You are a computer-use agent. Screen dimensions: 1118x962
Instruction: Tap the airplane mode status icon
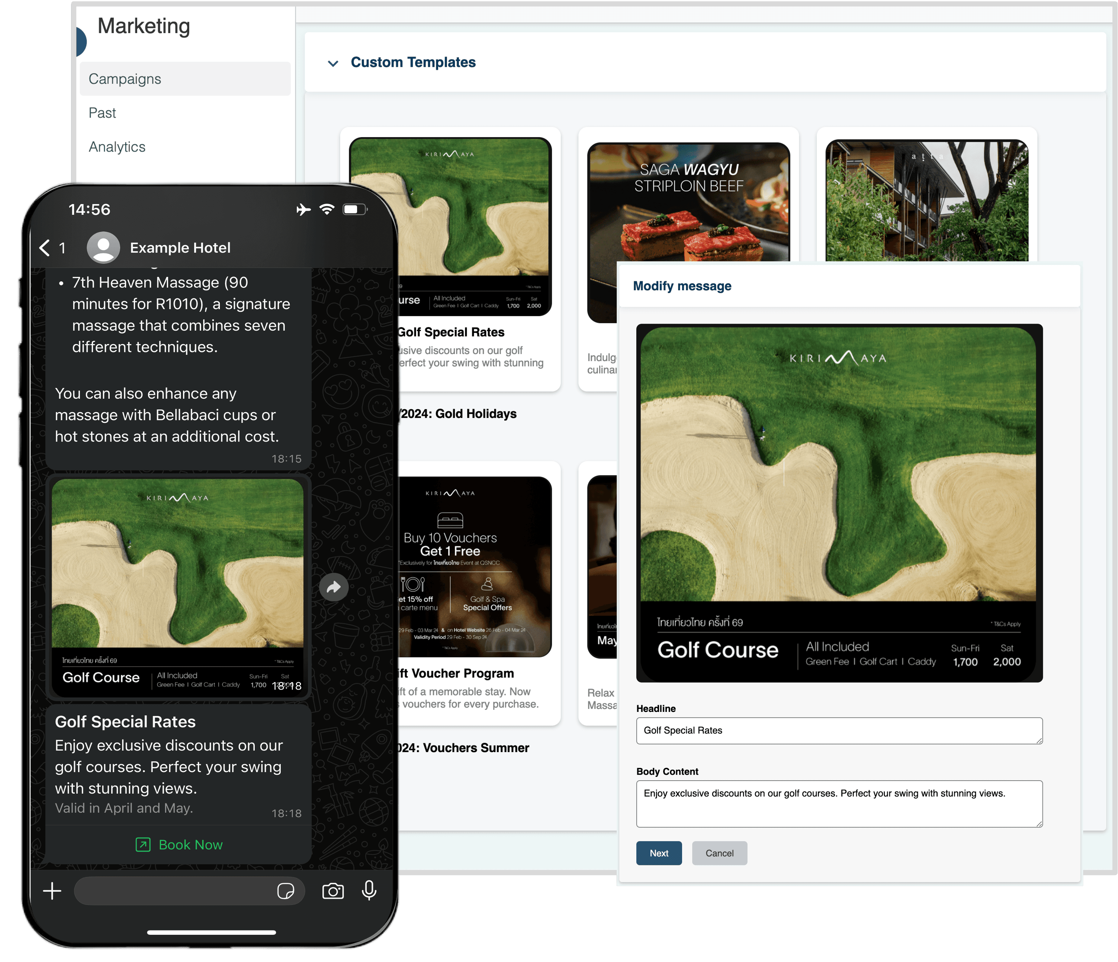tap(304, 209)
